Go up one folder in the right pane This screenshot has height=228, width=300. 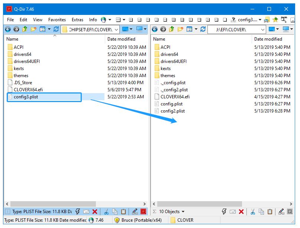click(171, 29)
